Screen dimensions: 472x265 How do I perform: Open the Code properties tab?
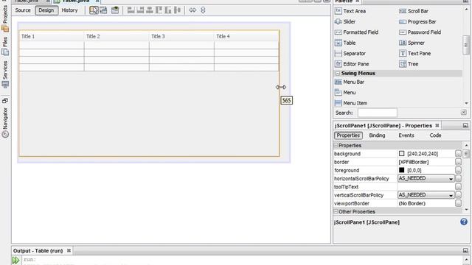click(435, 135)
